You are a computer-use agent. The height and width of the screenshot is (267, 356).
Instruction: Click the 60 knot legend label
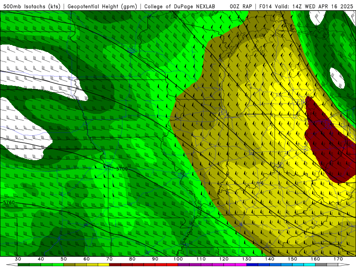(x=86, y=259)
